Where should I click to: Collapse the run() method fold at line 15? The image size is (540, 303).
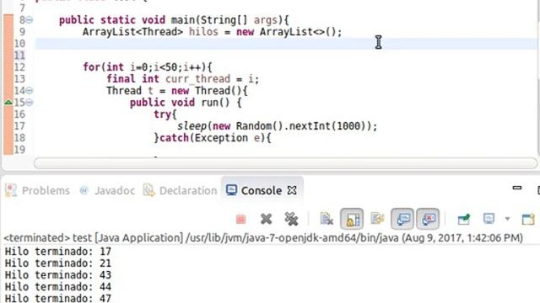[30, 103]
